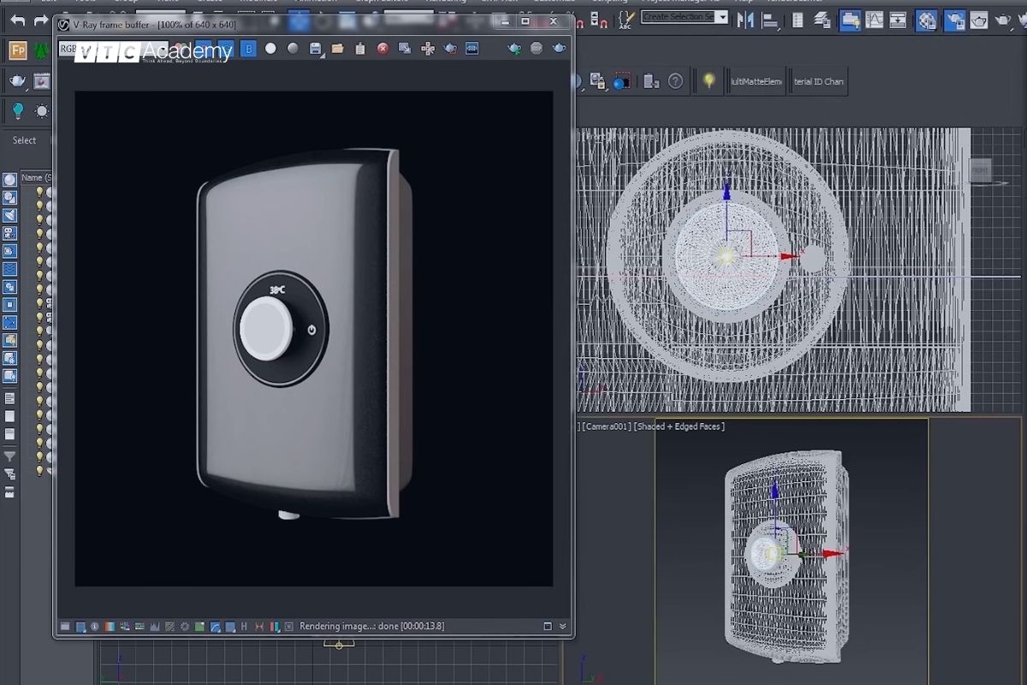This screenshot has height=685, width=1027.
Task: Switch to the Material ID Channel element
Action: [819, 80]
